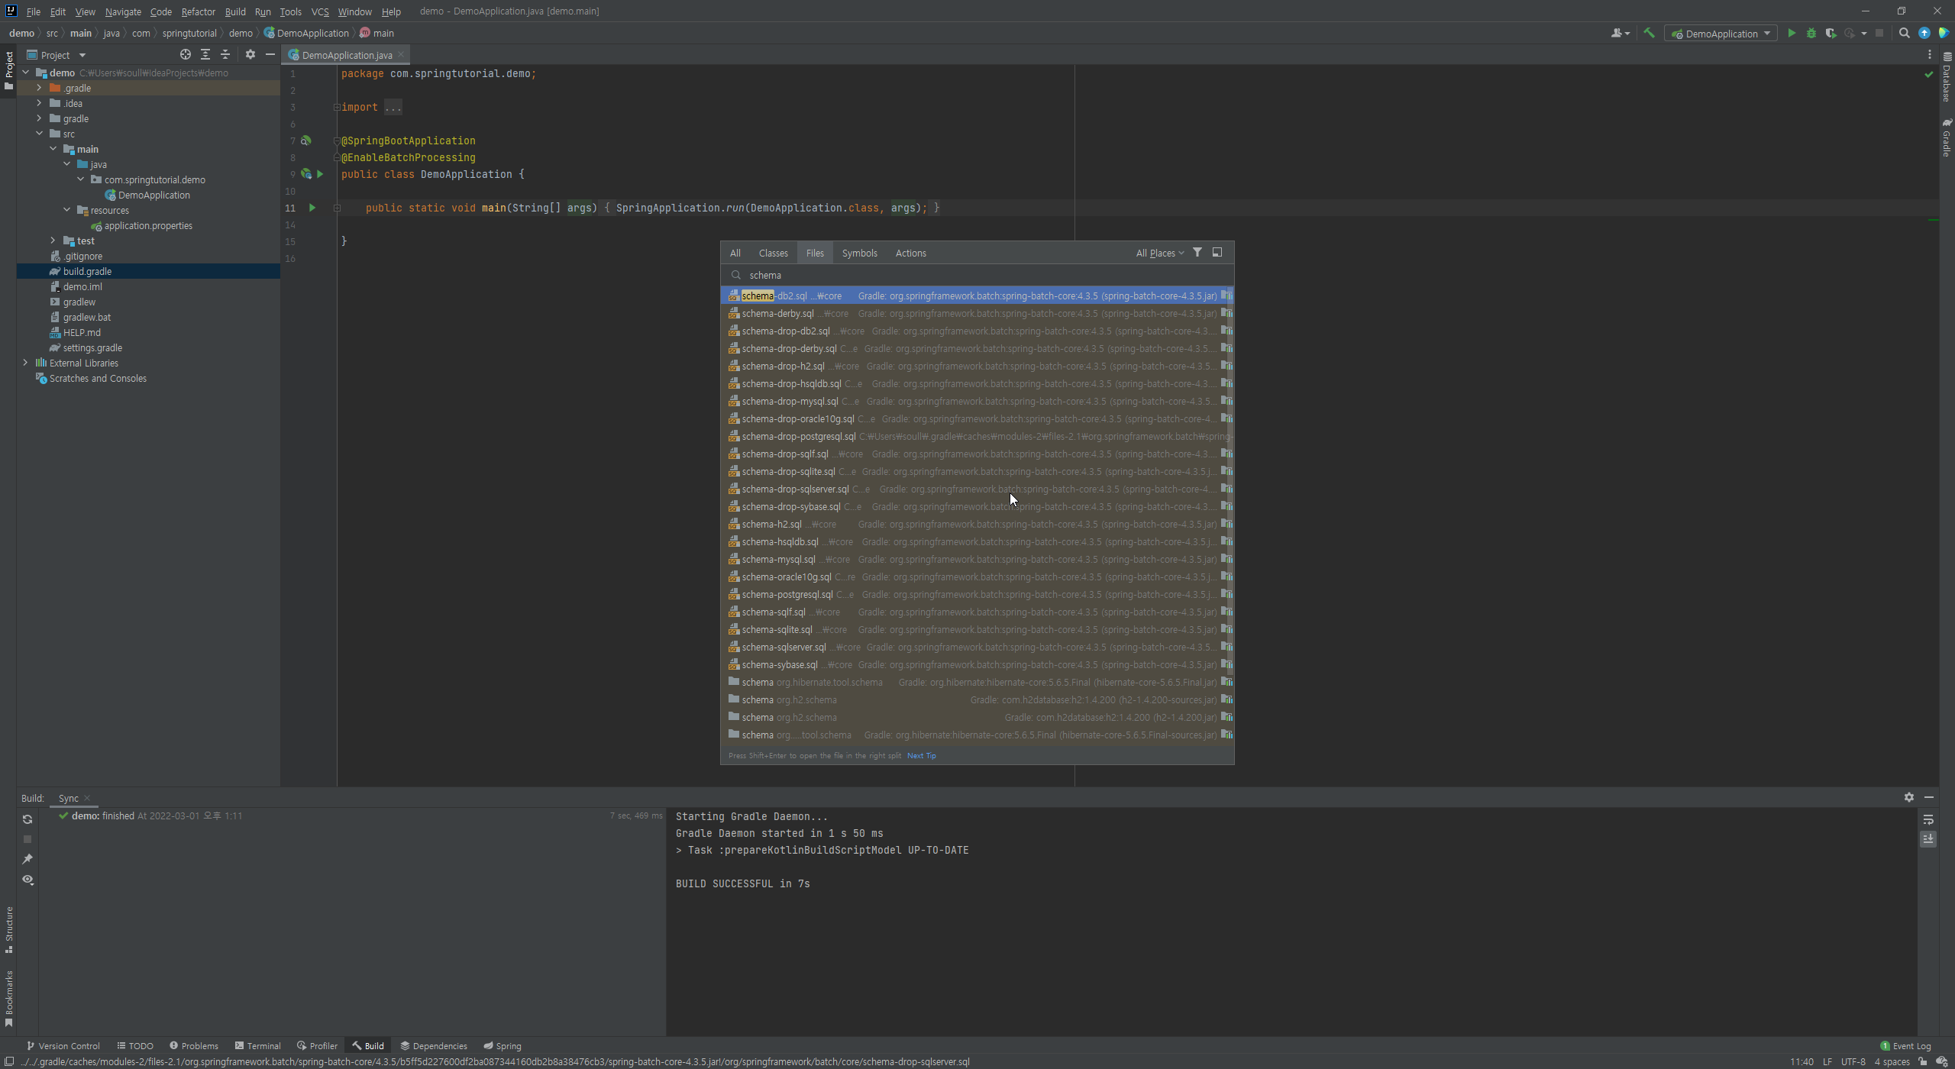Viewport: 1955px width, 1069px height.
Task: Open the Terminal tool window
Action: coord(258,1046)
